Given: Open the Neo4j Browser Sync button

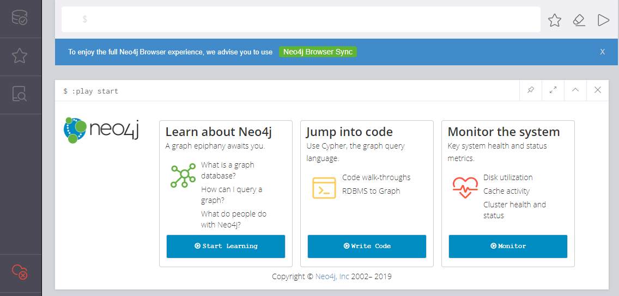Looking at the screenshot, I should [318, 52].
